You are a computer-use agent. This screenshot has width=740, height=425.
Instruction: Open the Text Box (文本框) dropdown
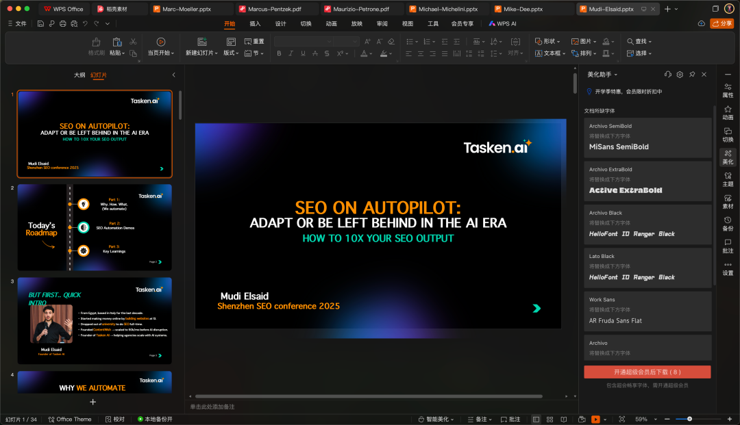tap(550, 53)
